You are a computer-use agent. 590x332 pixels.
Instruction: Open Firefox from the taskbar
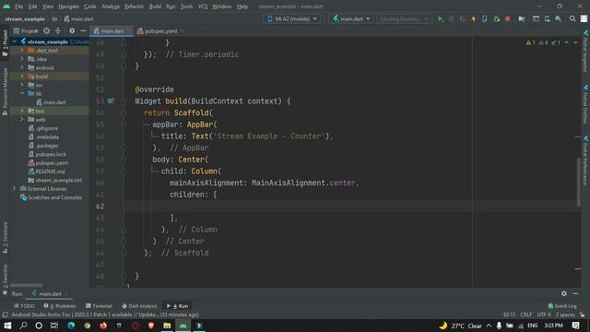coord(103,326)
